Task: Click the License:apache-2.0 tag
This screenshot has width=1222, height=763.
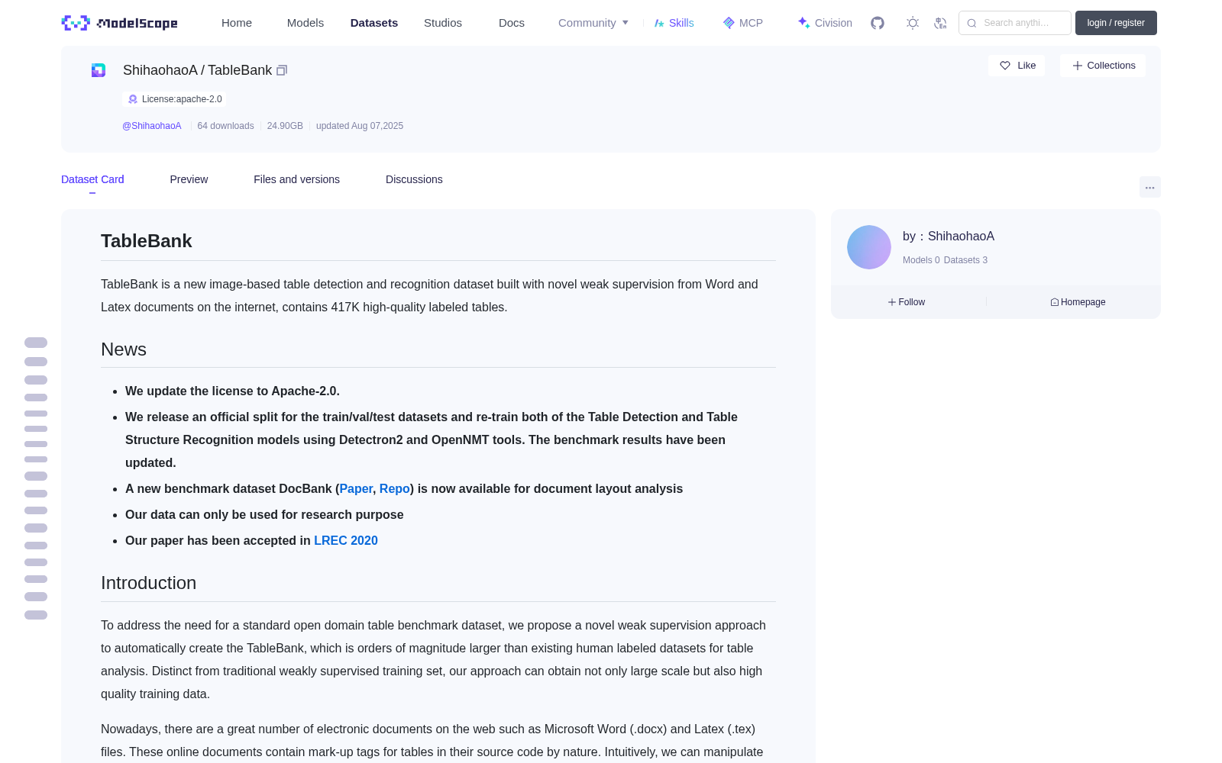Action: point(174,99)
